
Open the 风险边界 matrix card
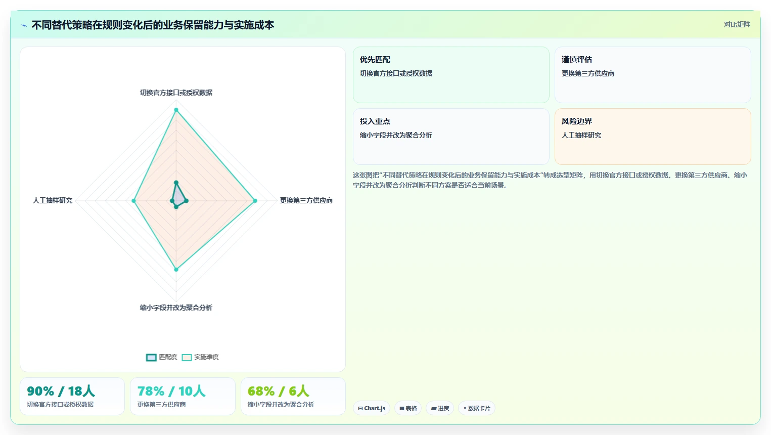653,137
